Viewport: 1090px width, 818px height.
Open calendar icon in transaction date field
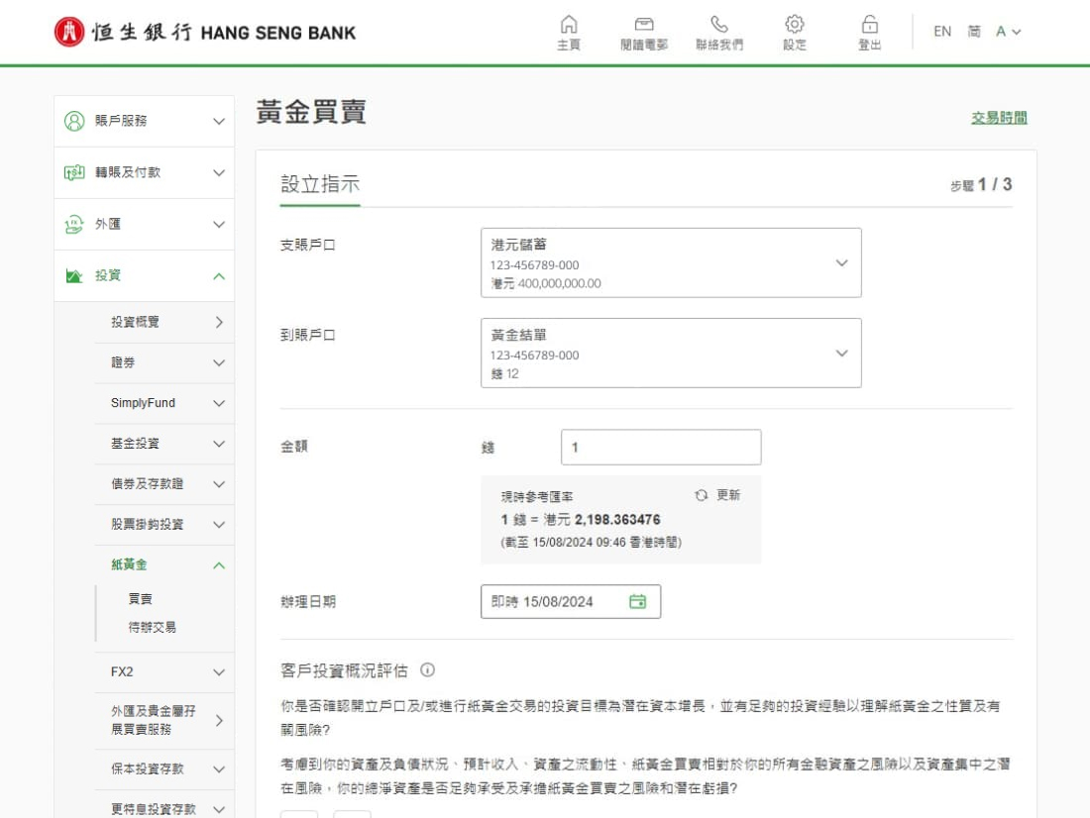click(637, 601)
